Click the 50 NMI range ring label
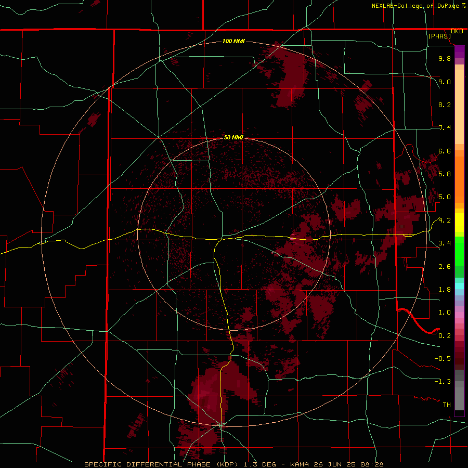Image resolution: width=468 pixels, height=468 pixels. pyautogui.click(x=233, y=137)
